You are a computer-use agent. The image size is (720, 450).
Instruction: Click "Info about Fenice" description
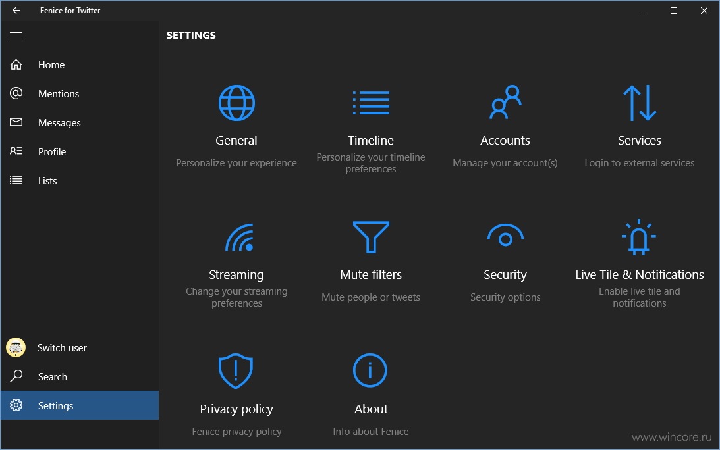[371, 431]
